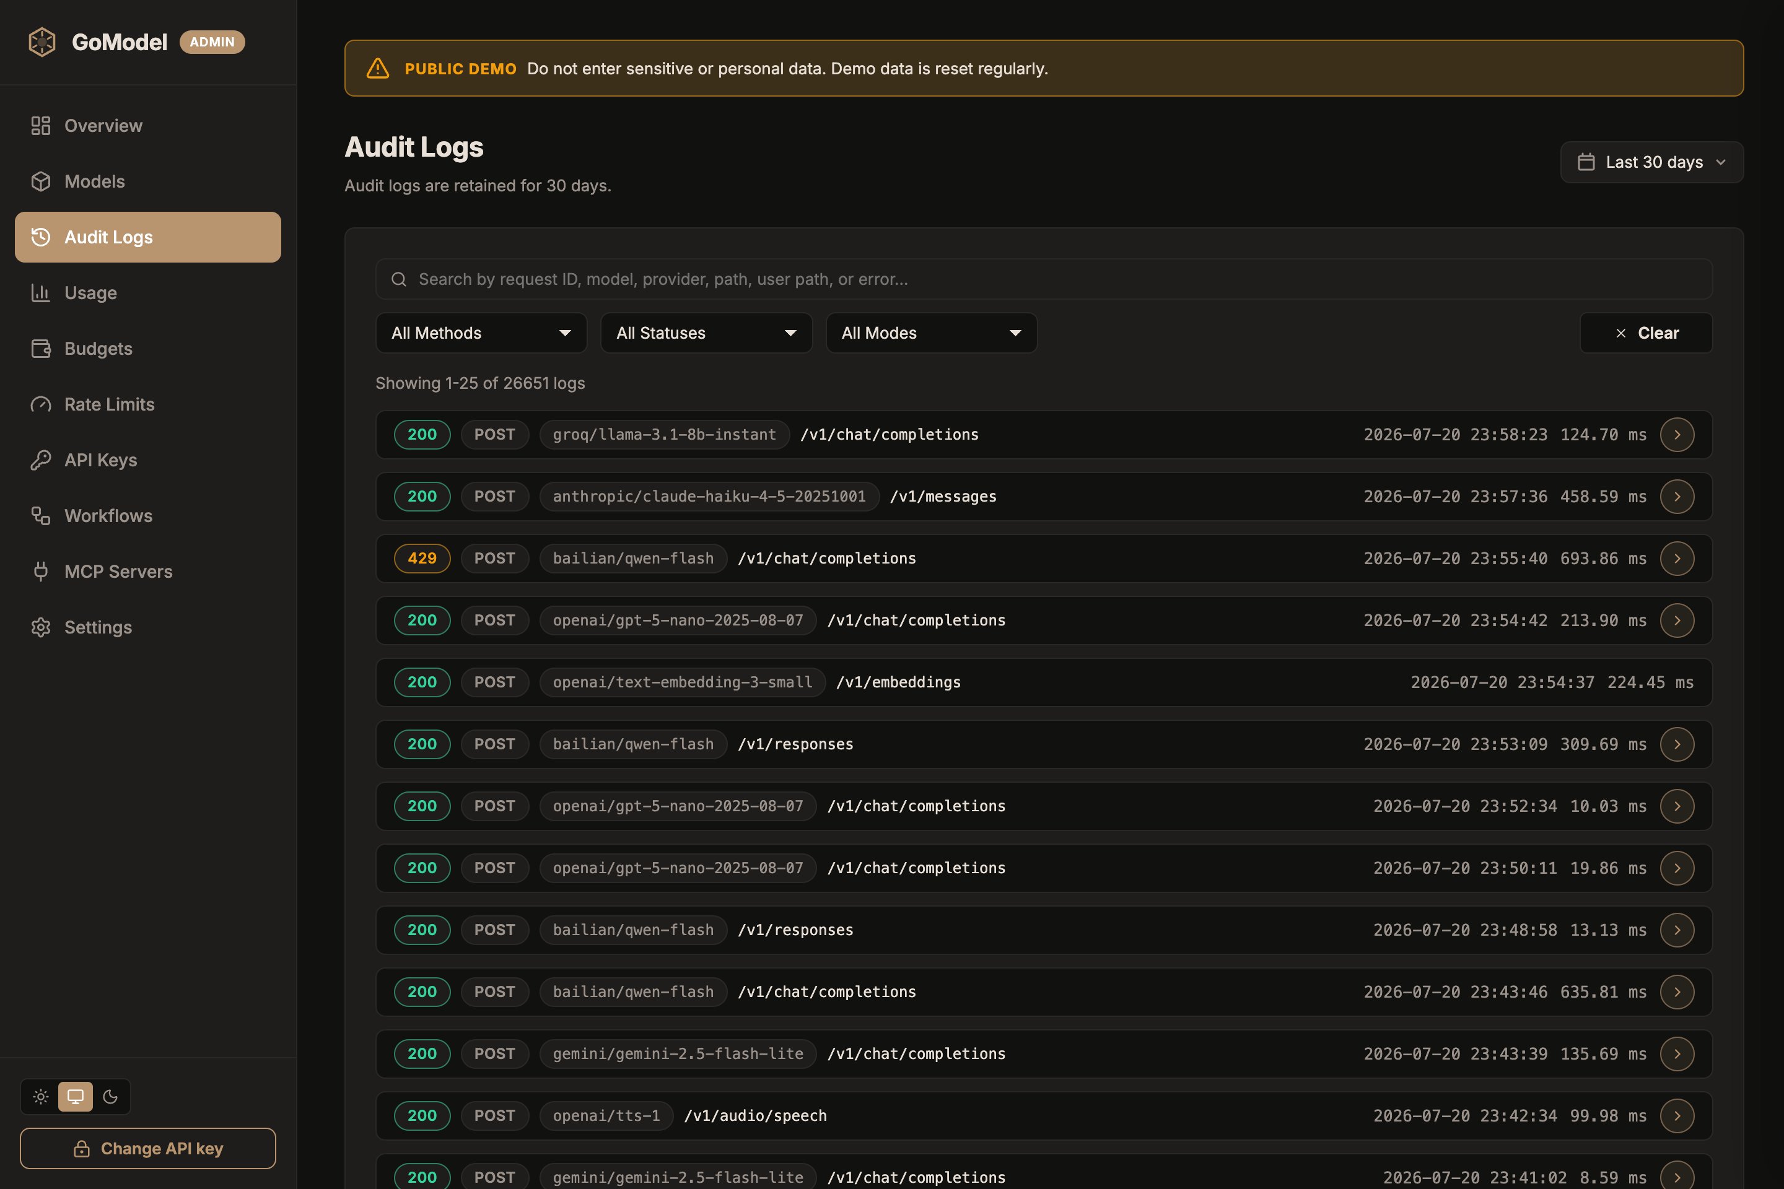Viewport: 1784px width, 1189px height.
Task: Open arrow for qwen-flash responses log at 23:48:58
Action: (1677, 930)
